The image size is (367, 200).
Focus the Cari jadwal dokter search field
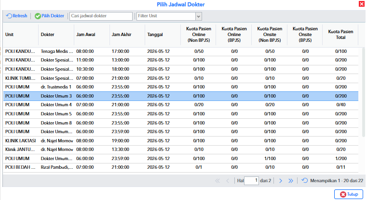coord(101,16)
